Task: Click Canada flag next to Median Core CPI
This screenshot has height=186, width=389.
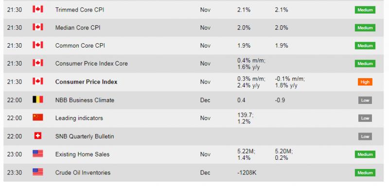Action: pyautogui.click(x=38, y=27)
